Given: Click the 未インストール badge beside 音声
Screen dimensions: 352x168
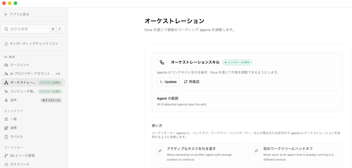Looking at the screenshot, I should 51,100.
